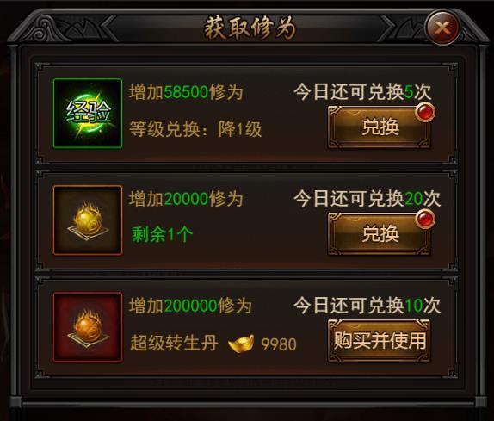Click the 今日还可兑换10次 counter text
The width and height of the screenshot is (494, 421).
367,306
